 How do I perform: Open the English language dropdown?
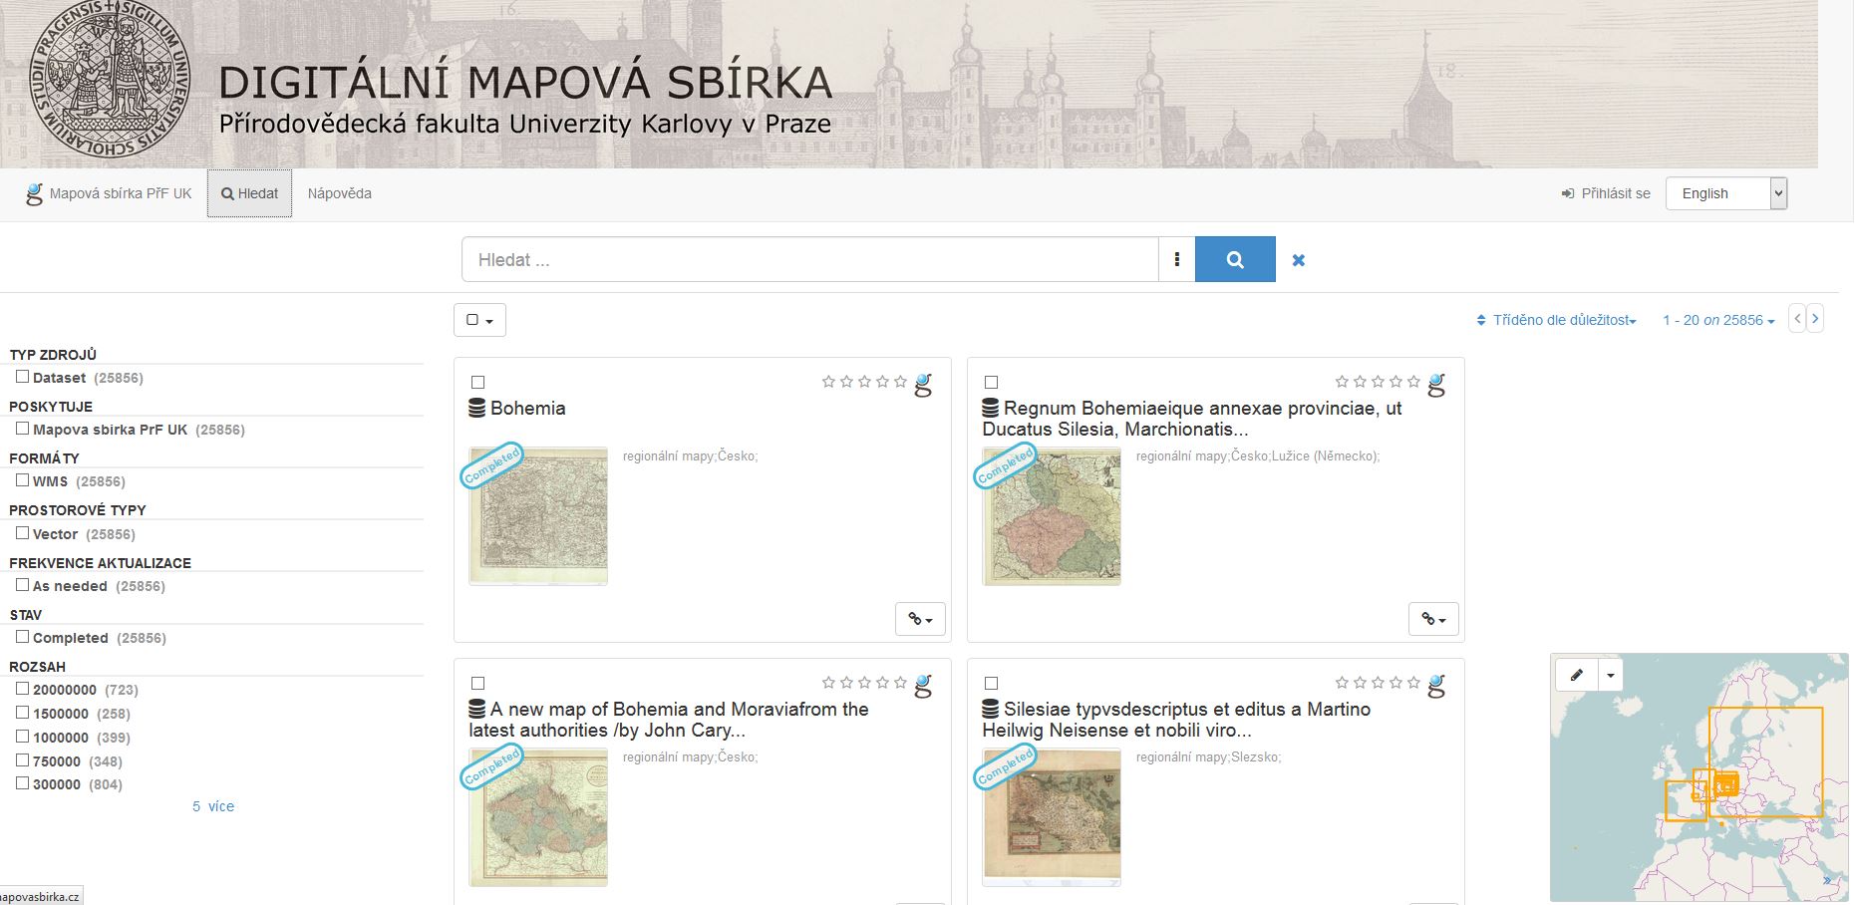[1726, 193]
